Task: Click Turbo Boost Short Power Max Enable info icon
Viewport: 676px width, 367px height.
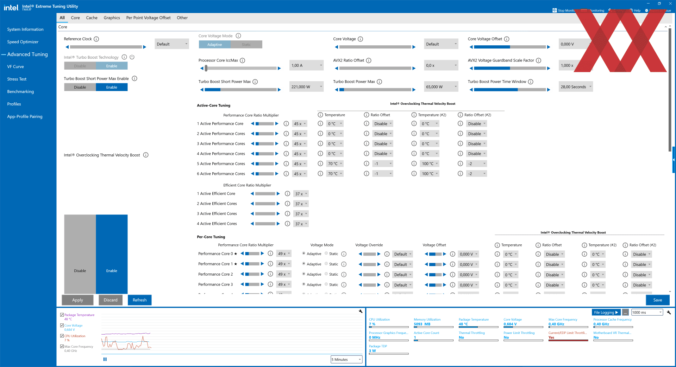Action: coord(134,78)
